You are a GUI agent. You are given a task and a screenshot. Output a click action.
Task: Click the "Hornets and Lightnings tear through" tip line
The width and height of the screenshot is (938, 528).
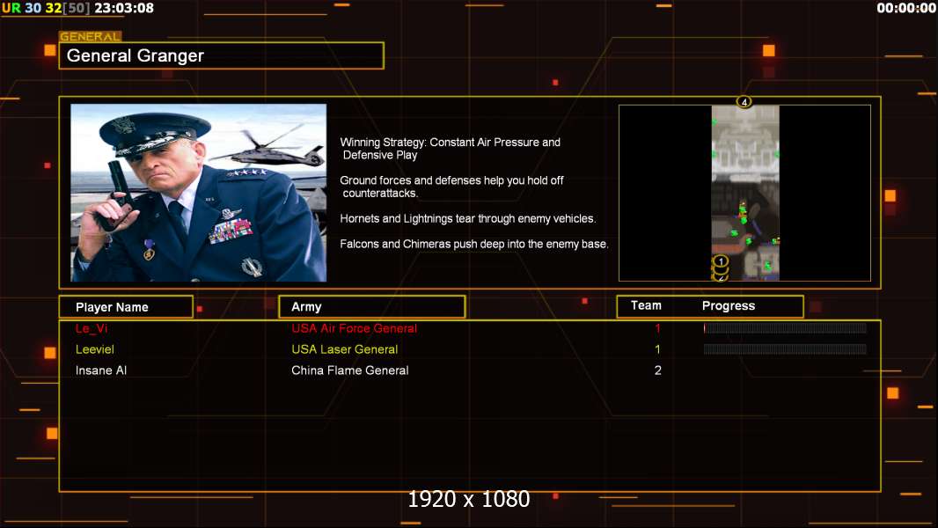pos(468,219)
